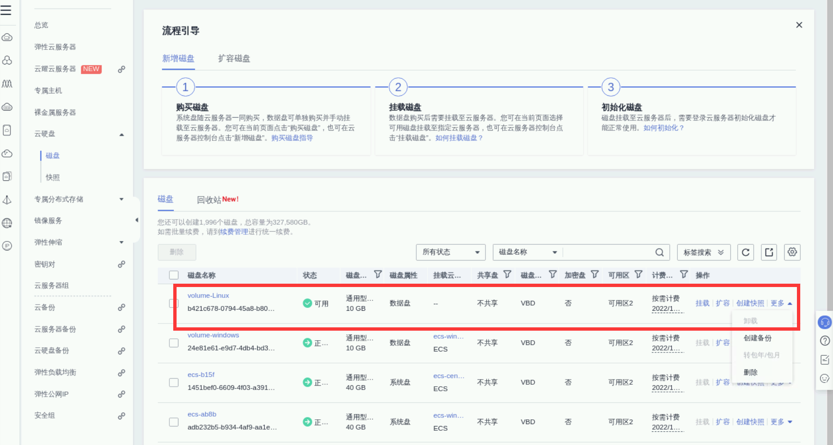
Task: Check the box for the volume-windows row
Action: tap(174, 343)
